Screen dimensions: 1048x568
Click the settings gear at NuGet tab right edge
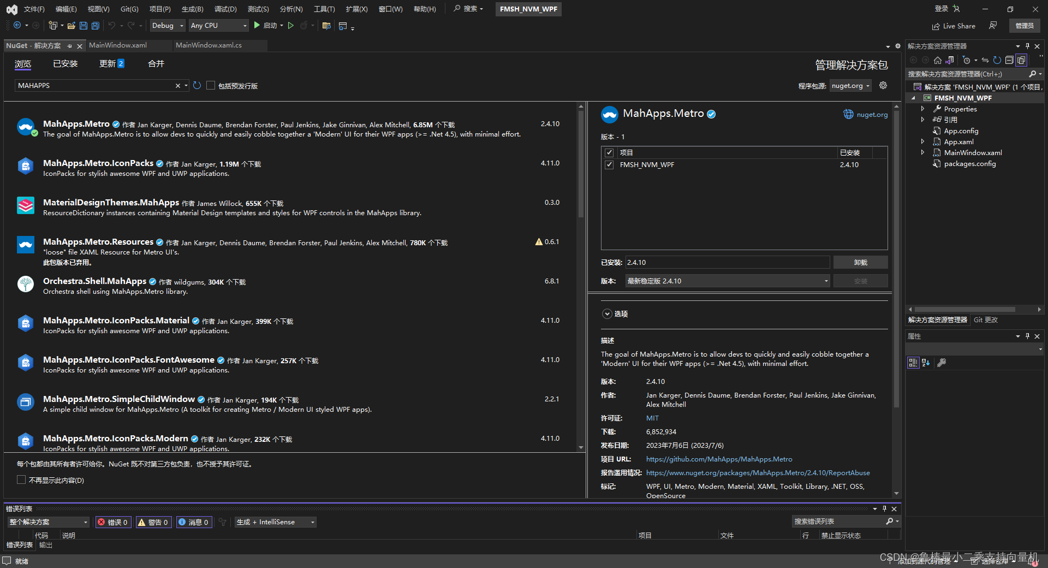point(897,46)
